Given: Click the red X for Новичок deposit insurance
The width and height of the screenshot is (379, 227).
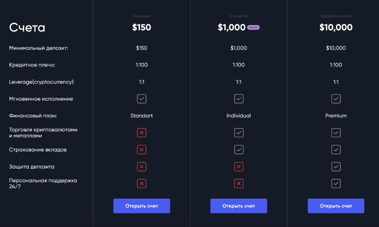Looking at the screenshot, I should [142, 150].
